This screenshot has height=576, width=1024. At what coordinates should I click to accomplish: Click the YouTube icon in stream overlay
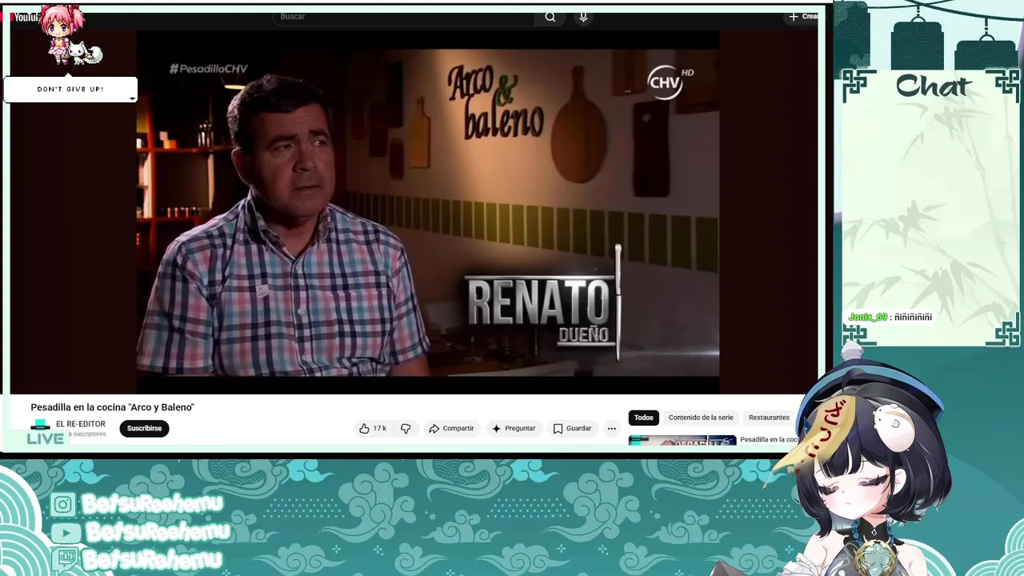[x=66, y=533]
